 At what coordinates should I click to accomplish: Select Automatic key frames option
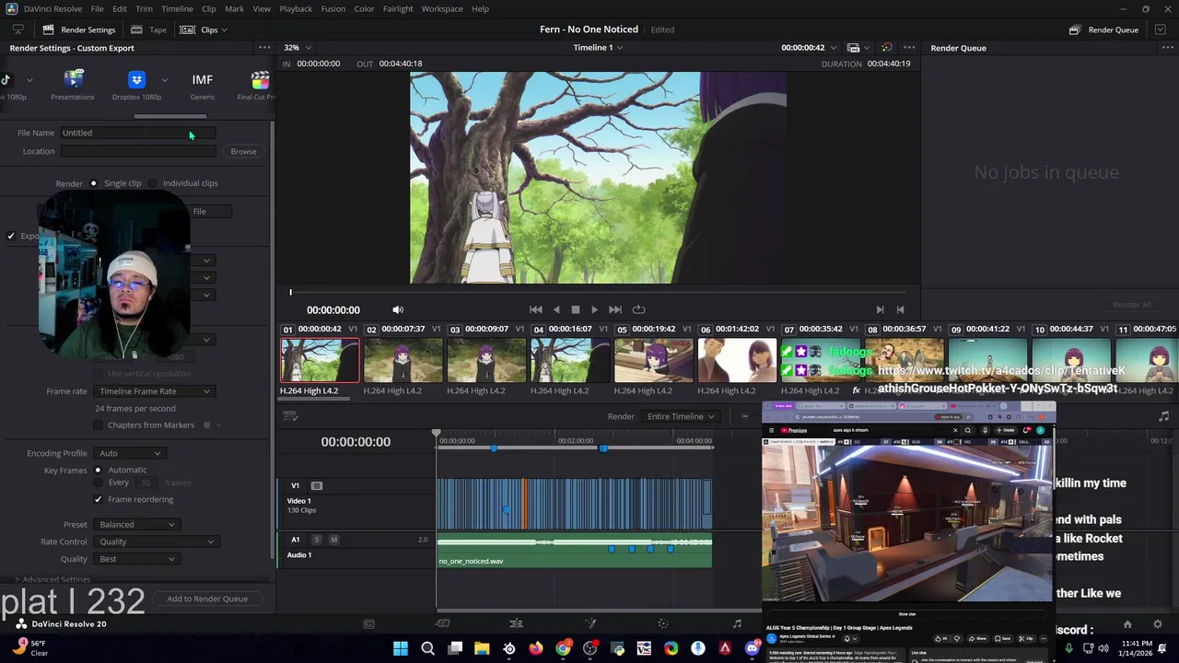(x=99, y=470)
